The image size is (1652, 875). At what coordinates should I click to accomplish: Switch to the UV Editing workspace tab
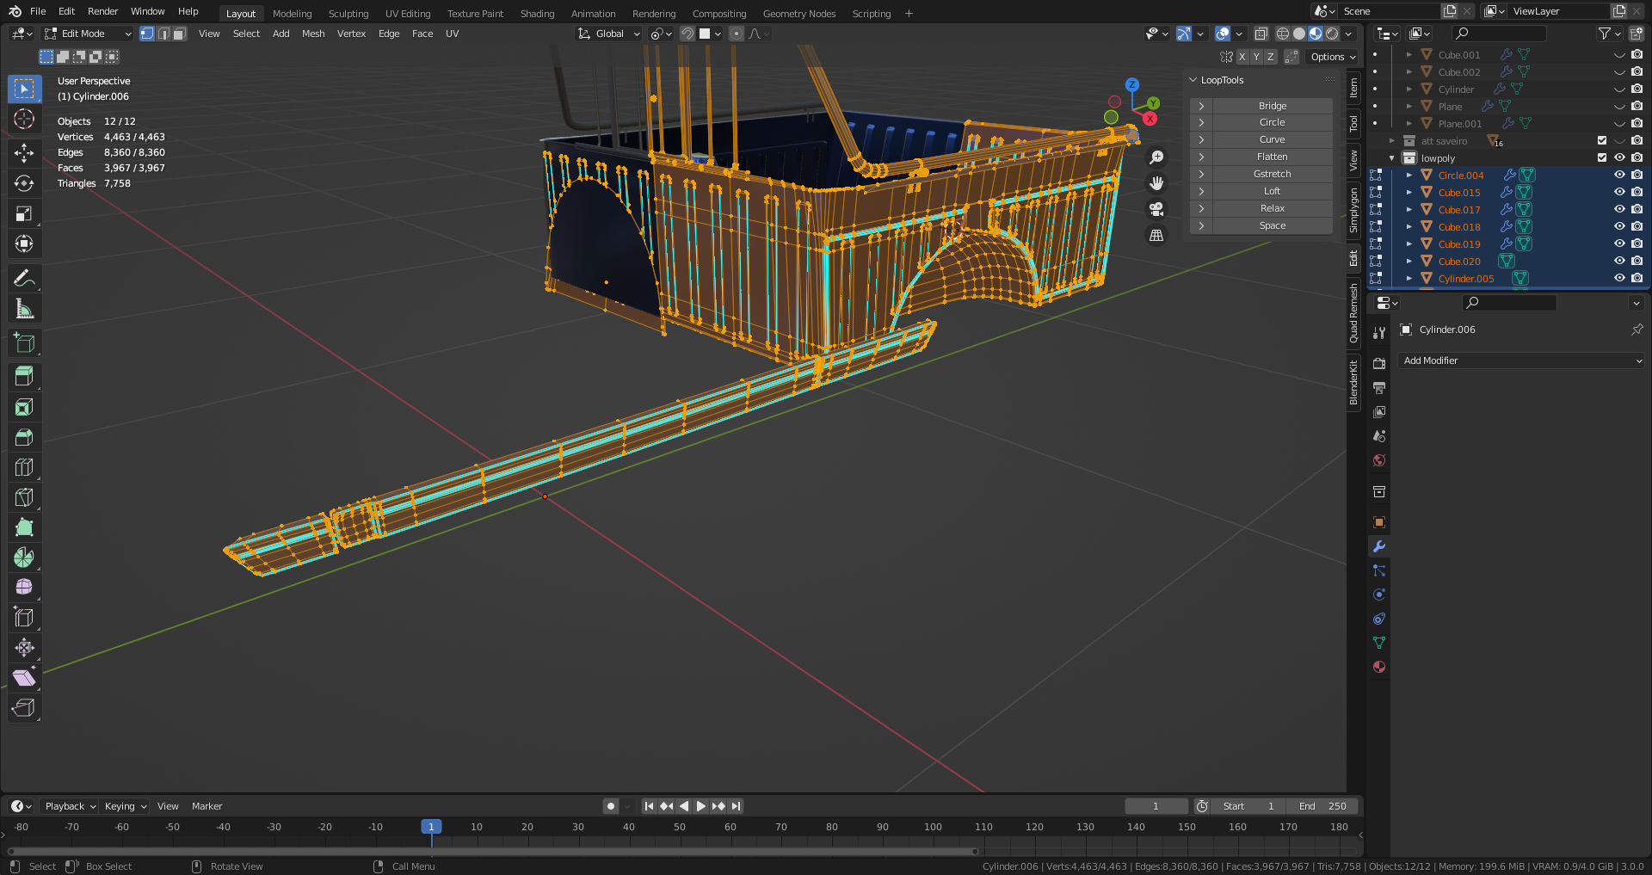tap(407, 14)
